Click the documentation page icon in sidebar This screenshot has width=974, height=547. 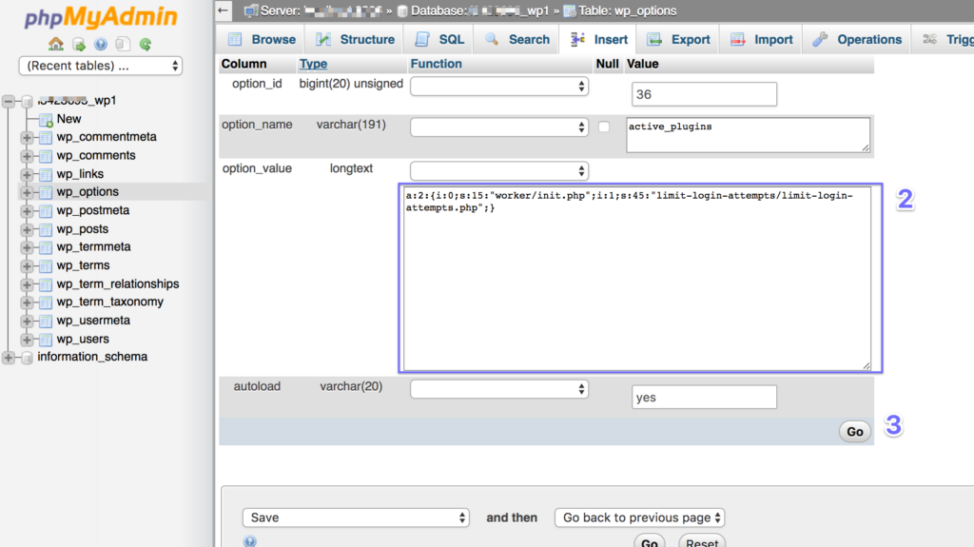pos(123,44)
